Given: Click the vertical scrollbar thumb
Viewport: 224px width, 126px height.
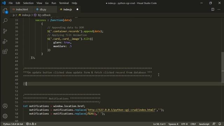Looking at the screenshot, I should coord(223,67).
